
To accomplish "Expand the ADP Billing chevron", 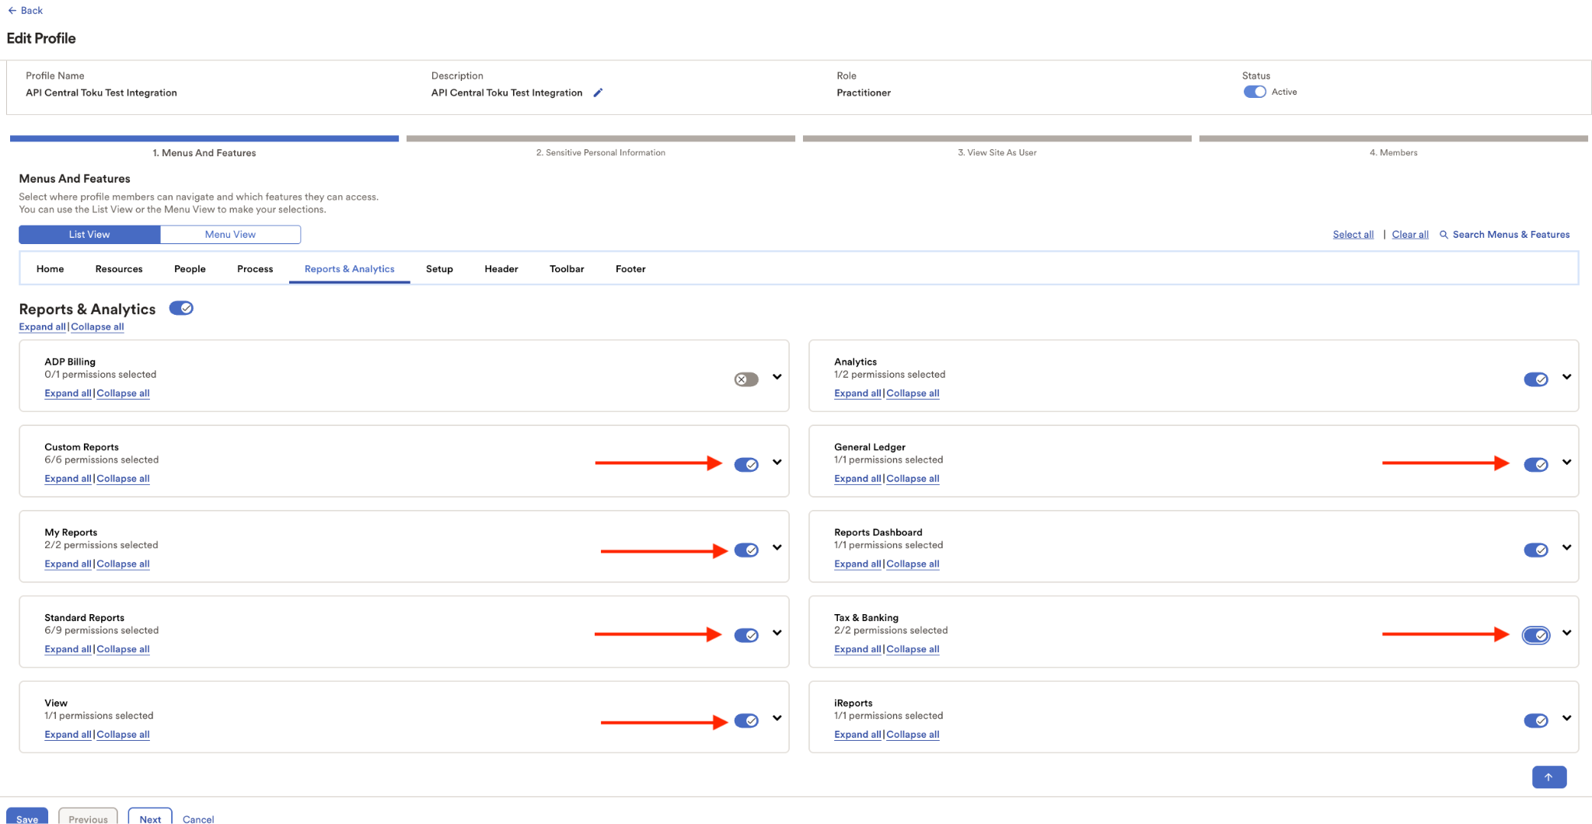I will (777, 377).
